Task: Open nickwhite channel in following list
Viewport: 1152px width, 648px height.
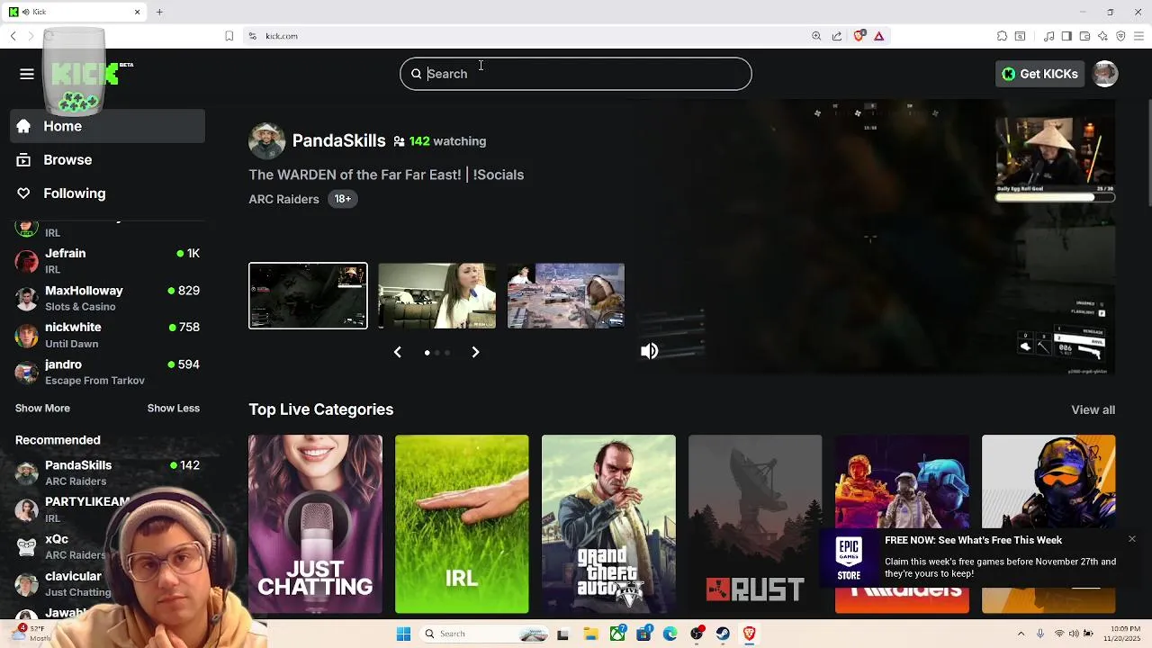Action: tap(108, 335)
